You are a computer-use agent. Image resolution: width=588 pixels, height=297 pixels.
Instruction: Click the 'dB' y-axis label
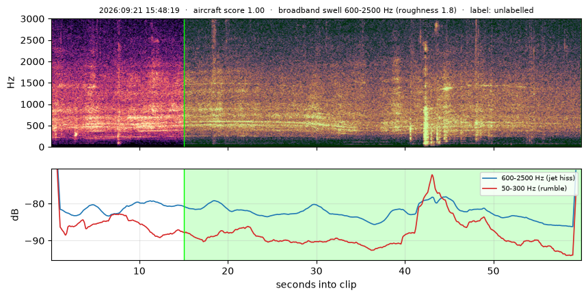15,214
